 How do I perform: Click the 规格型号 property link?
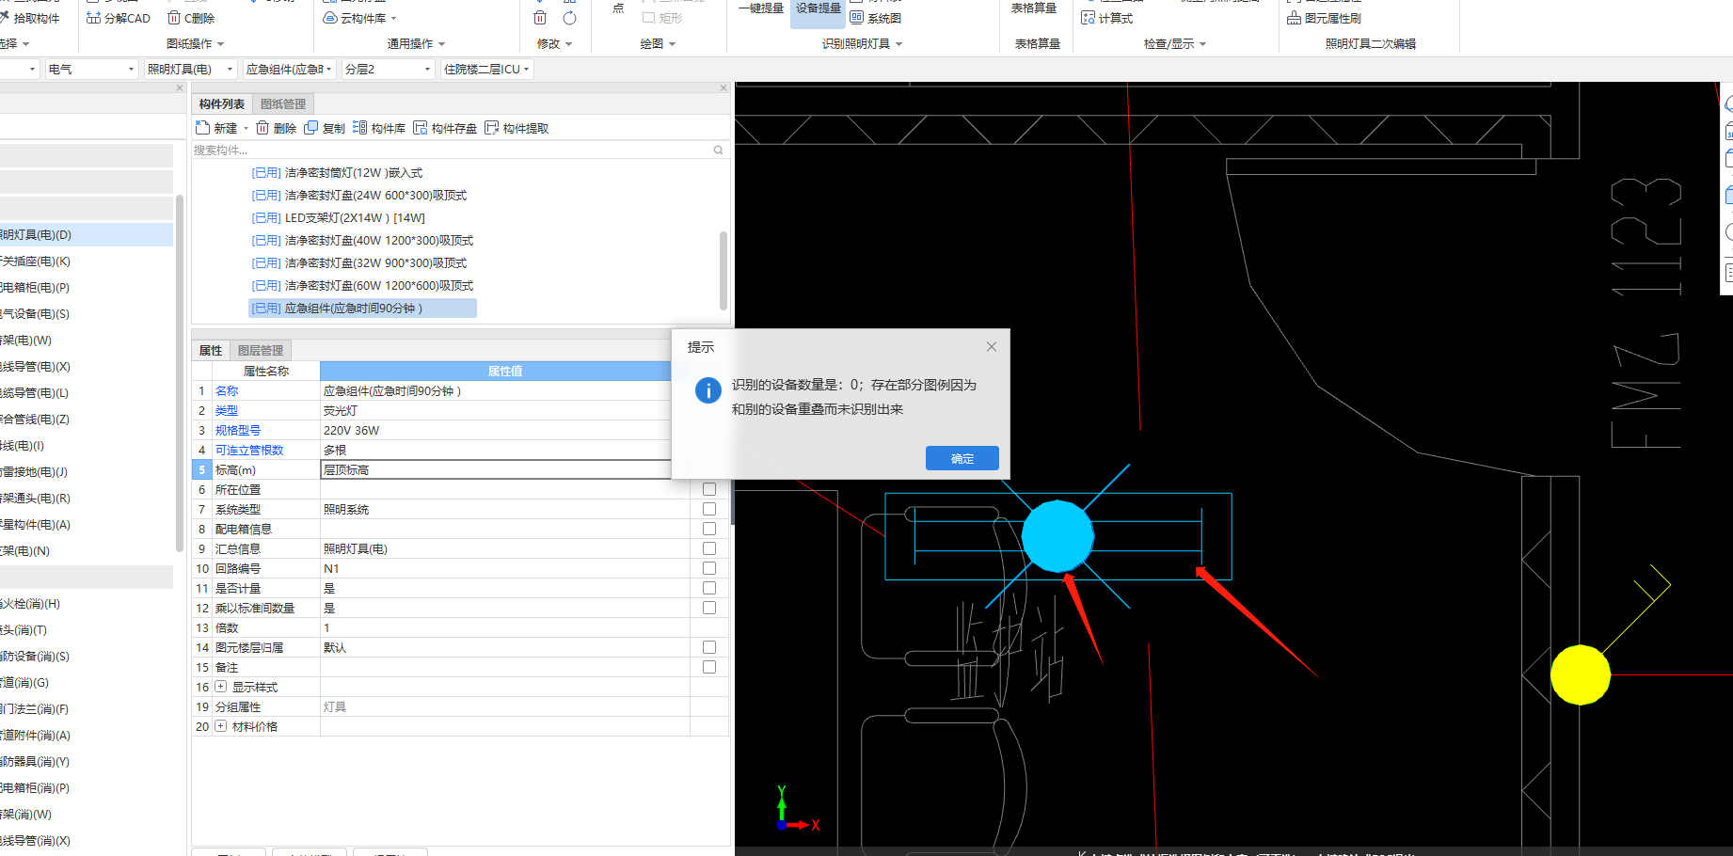[x=238, y=430]
